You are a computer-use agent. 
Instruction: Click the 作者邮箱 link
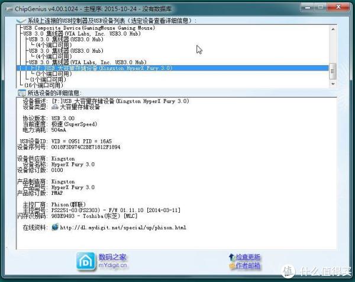248,265
